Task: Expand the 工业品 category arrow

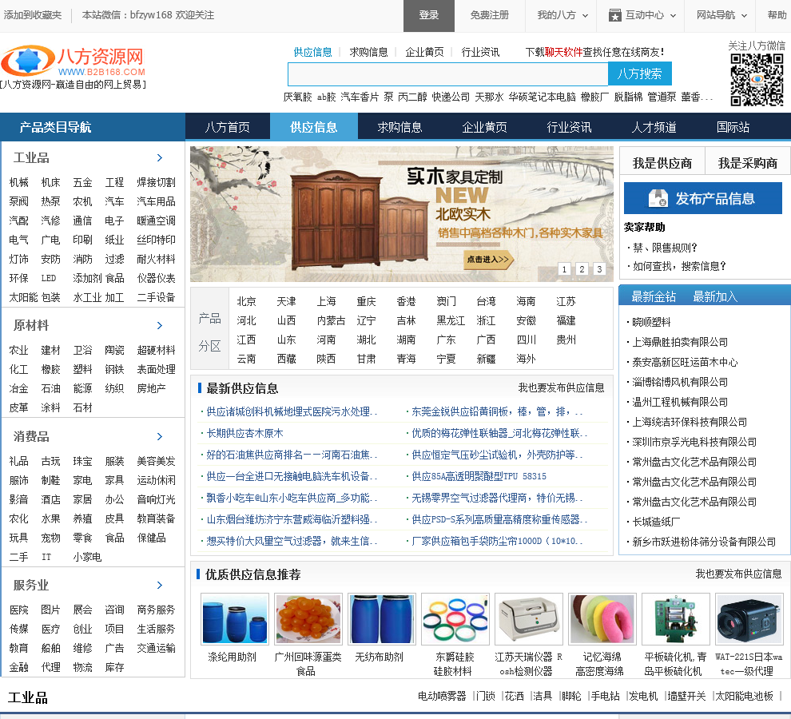Action: point(160,158)
